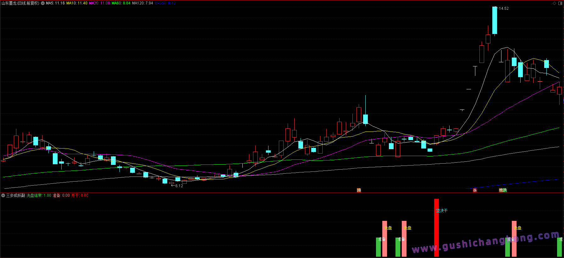Click the brown 榜 event marker

click(x=501, y=190)
